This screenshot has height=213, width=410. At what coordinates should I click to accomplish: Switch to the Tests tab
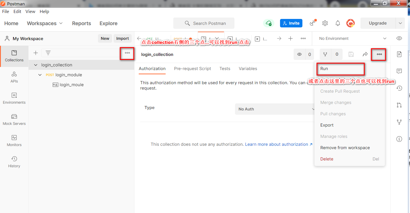[x=225, y=69]
